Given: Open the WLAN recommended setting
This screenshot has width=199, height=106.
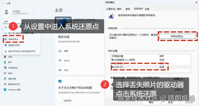Looking at the screenshot, I should tap(79, 60).
